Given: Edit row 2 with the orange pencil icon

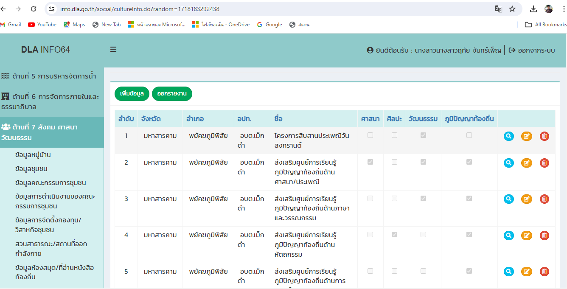Looking at the screenshot, I should (x=526, y=163).
